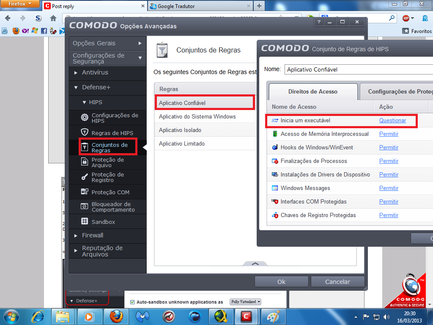Click the Nome input field

[x=359, y=69]
